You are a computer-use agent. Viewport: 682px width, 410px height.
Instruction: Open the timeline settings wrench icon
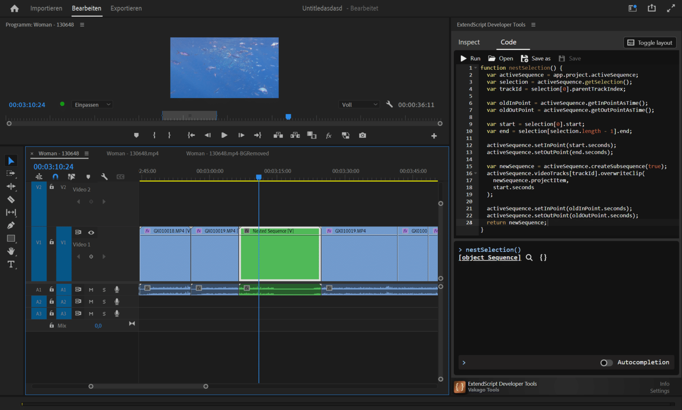tap(104, 176)
